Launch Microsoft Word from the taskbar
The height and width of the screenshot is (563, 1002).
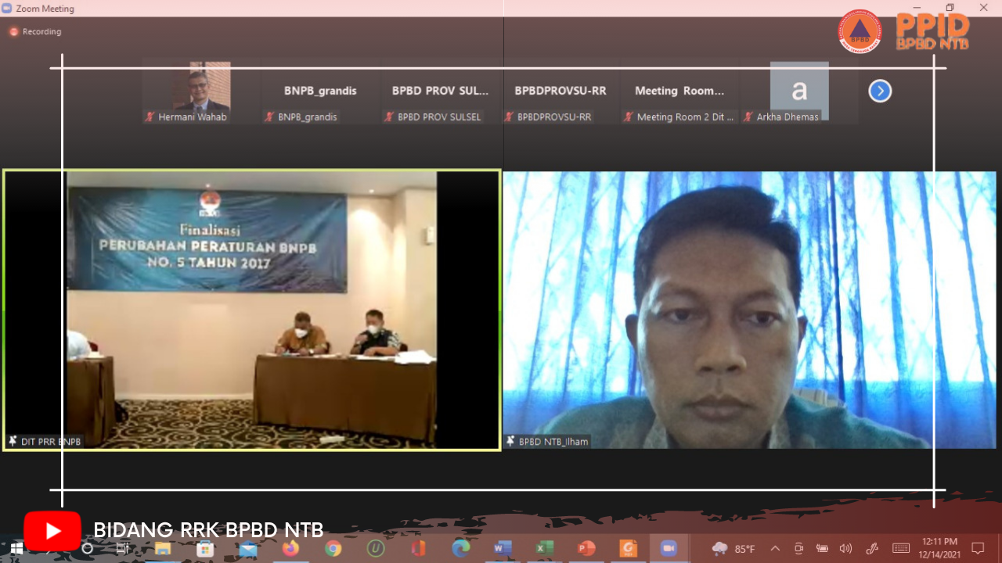502,549
